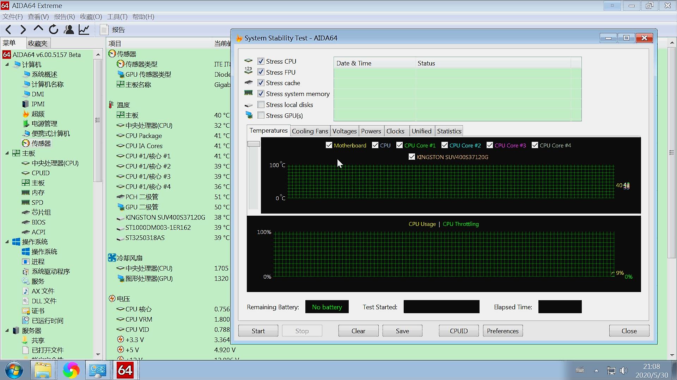Viewport: 677px width, 380px height.
Task: Click the graph chart toolbar icon
Action: [84, 30]
